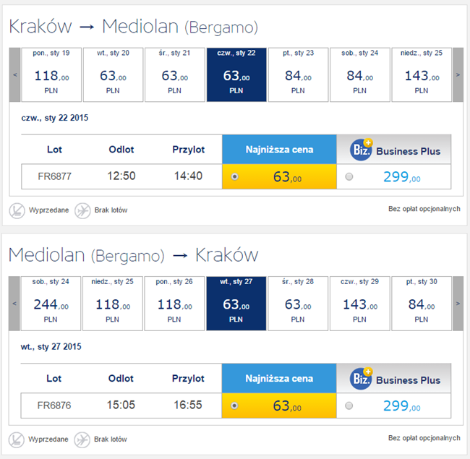Choose return date śr., sty 28

[299, 304]
